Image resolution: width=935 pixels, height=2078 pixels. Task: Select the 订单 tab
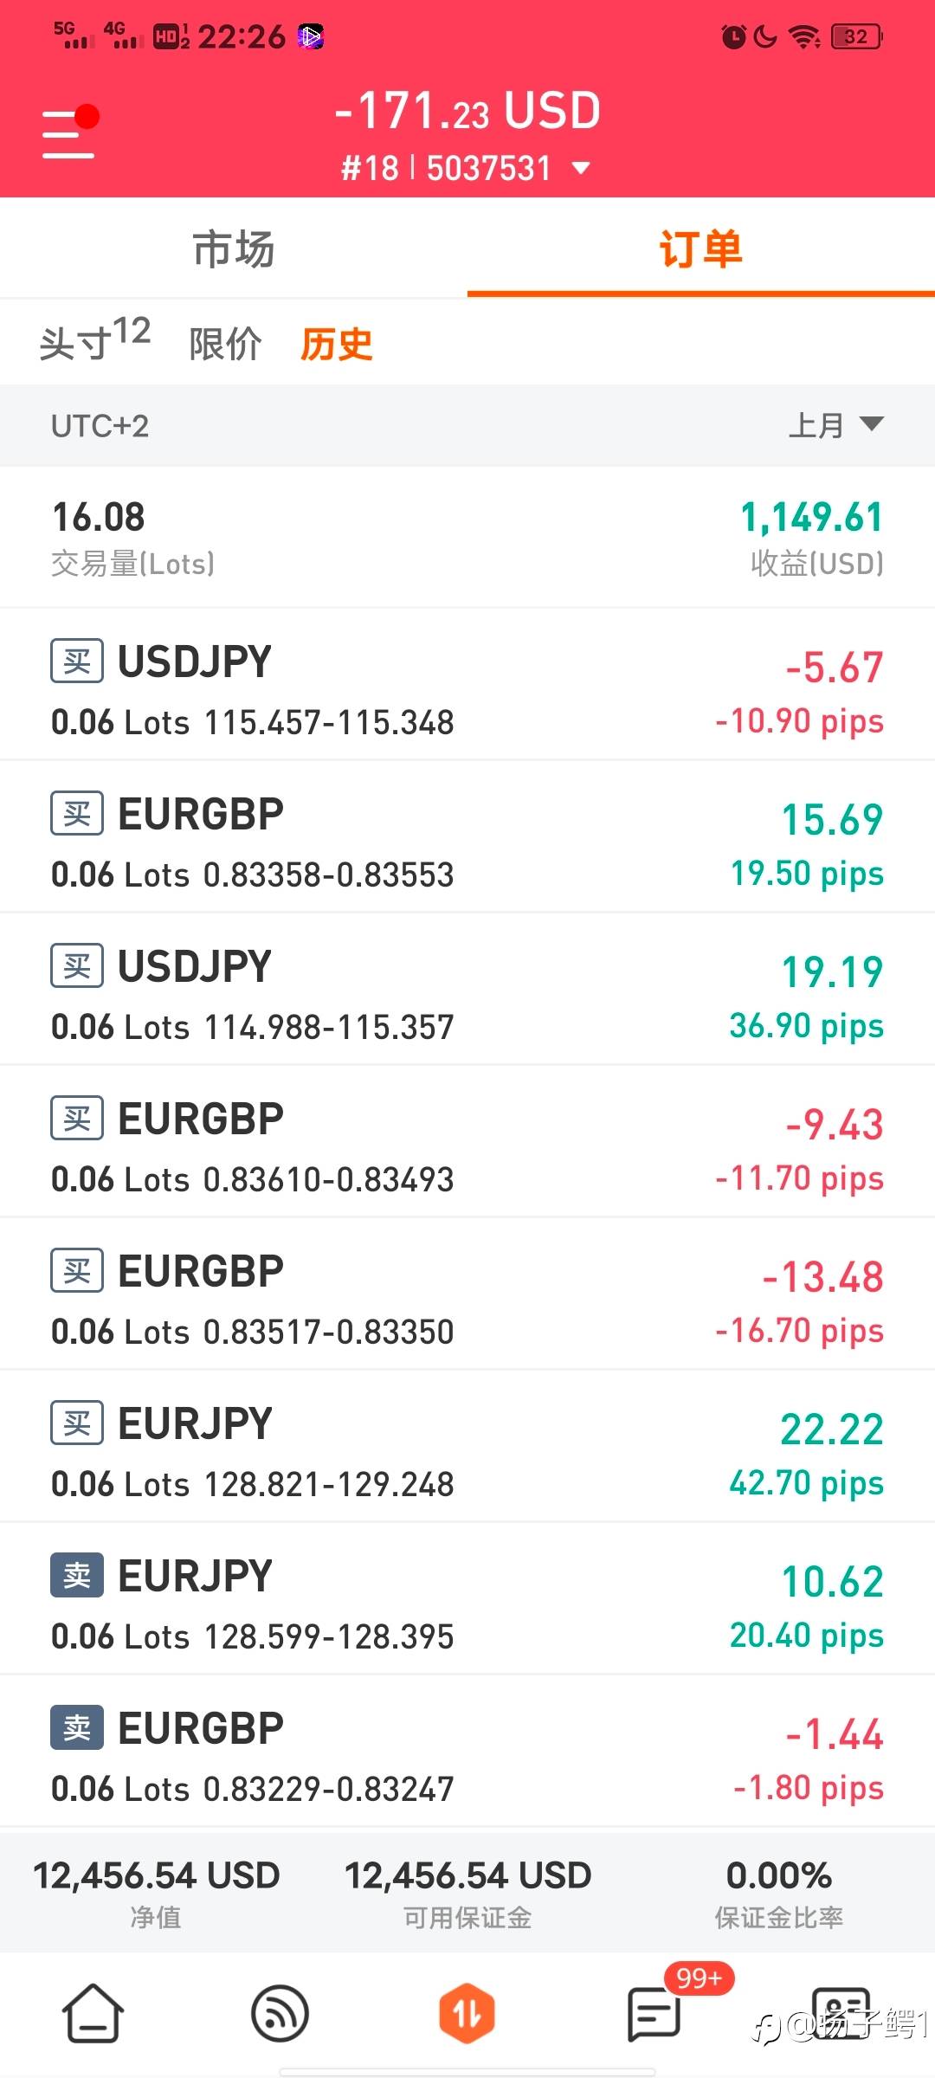coord(701,249)
